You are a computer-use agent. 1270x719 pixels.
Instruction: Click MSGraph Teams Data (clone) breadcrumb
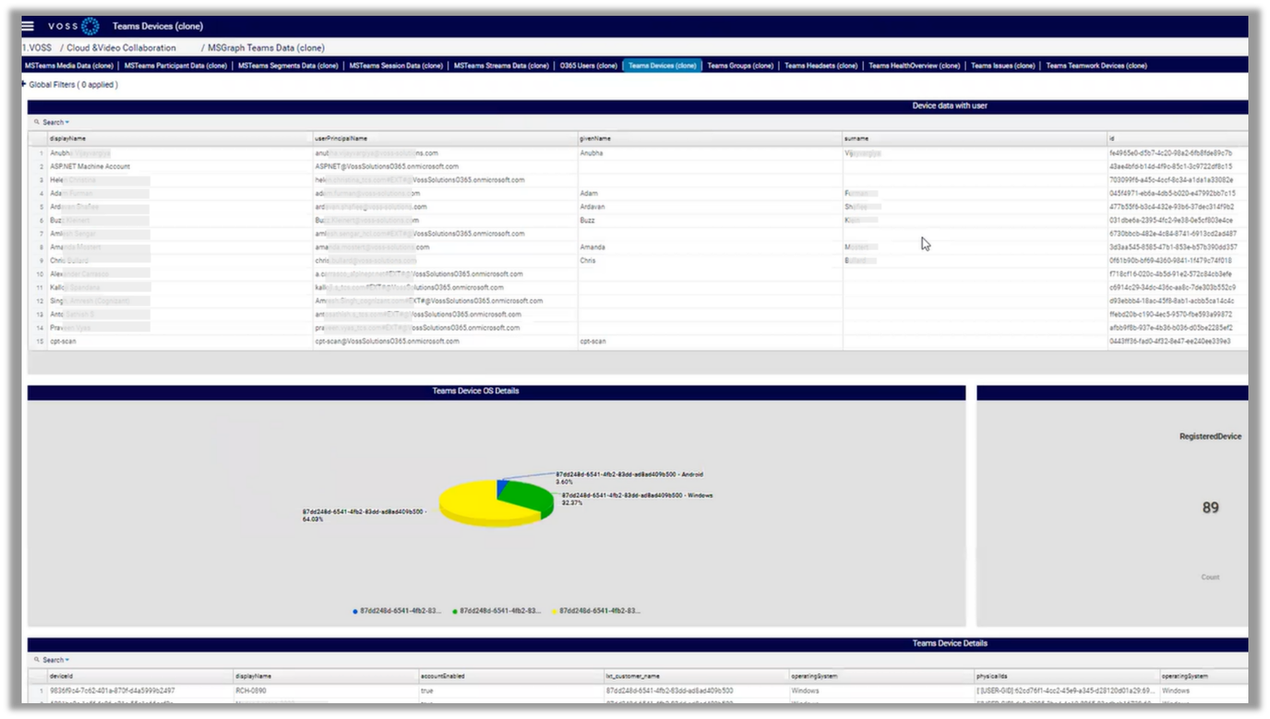click(265, 48)
